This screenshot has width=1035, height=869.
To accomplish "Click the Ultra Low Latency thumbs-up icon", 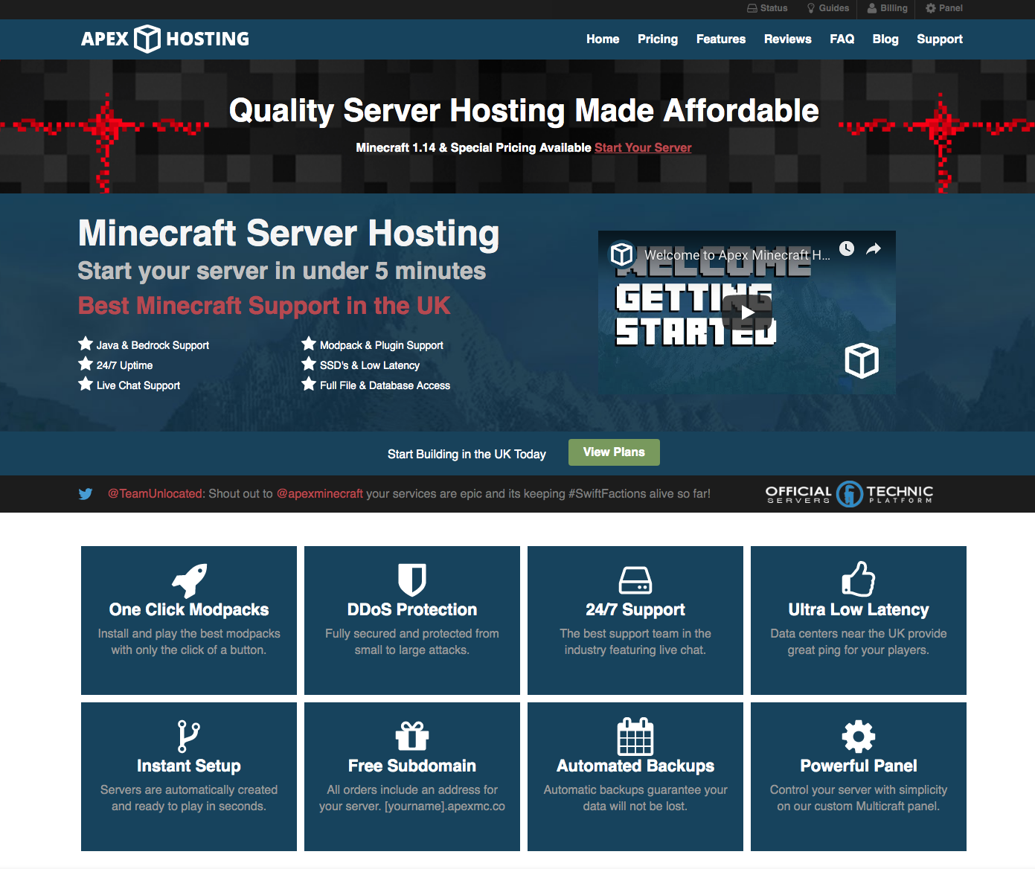I will click(858, 579).
